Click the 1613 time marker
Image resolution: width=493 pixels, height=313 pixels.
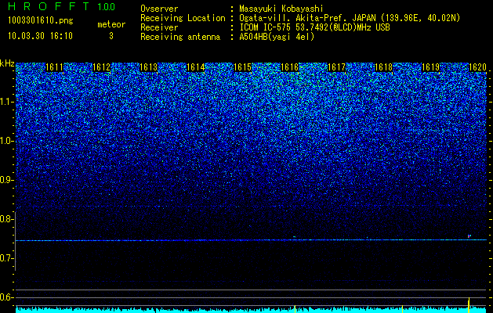coord(148,67)
